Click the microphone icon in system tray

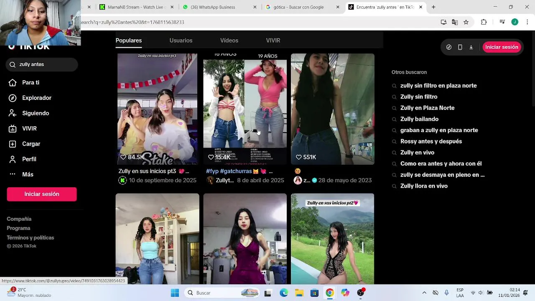click(x=447, y=293)
